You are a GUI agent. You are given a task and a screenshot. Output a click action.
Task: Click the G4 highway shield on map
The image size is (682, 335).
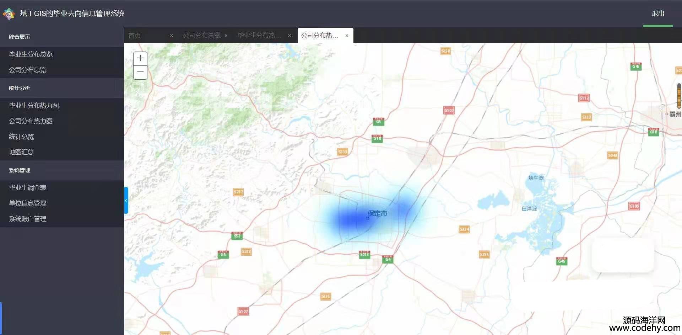[x=388, y=259]
